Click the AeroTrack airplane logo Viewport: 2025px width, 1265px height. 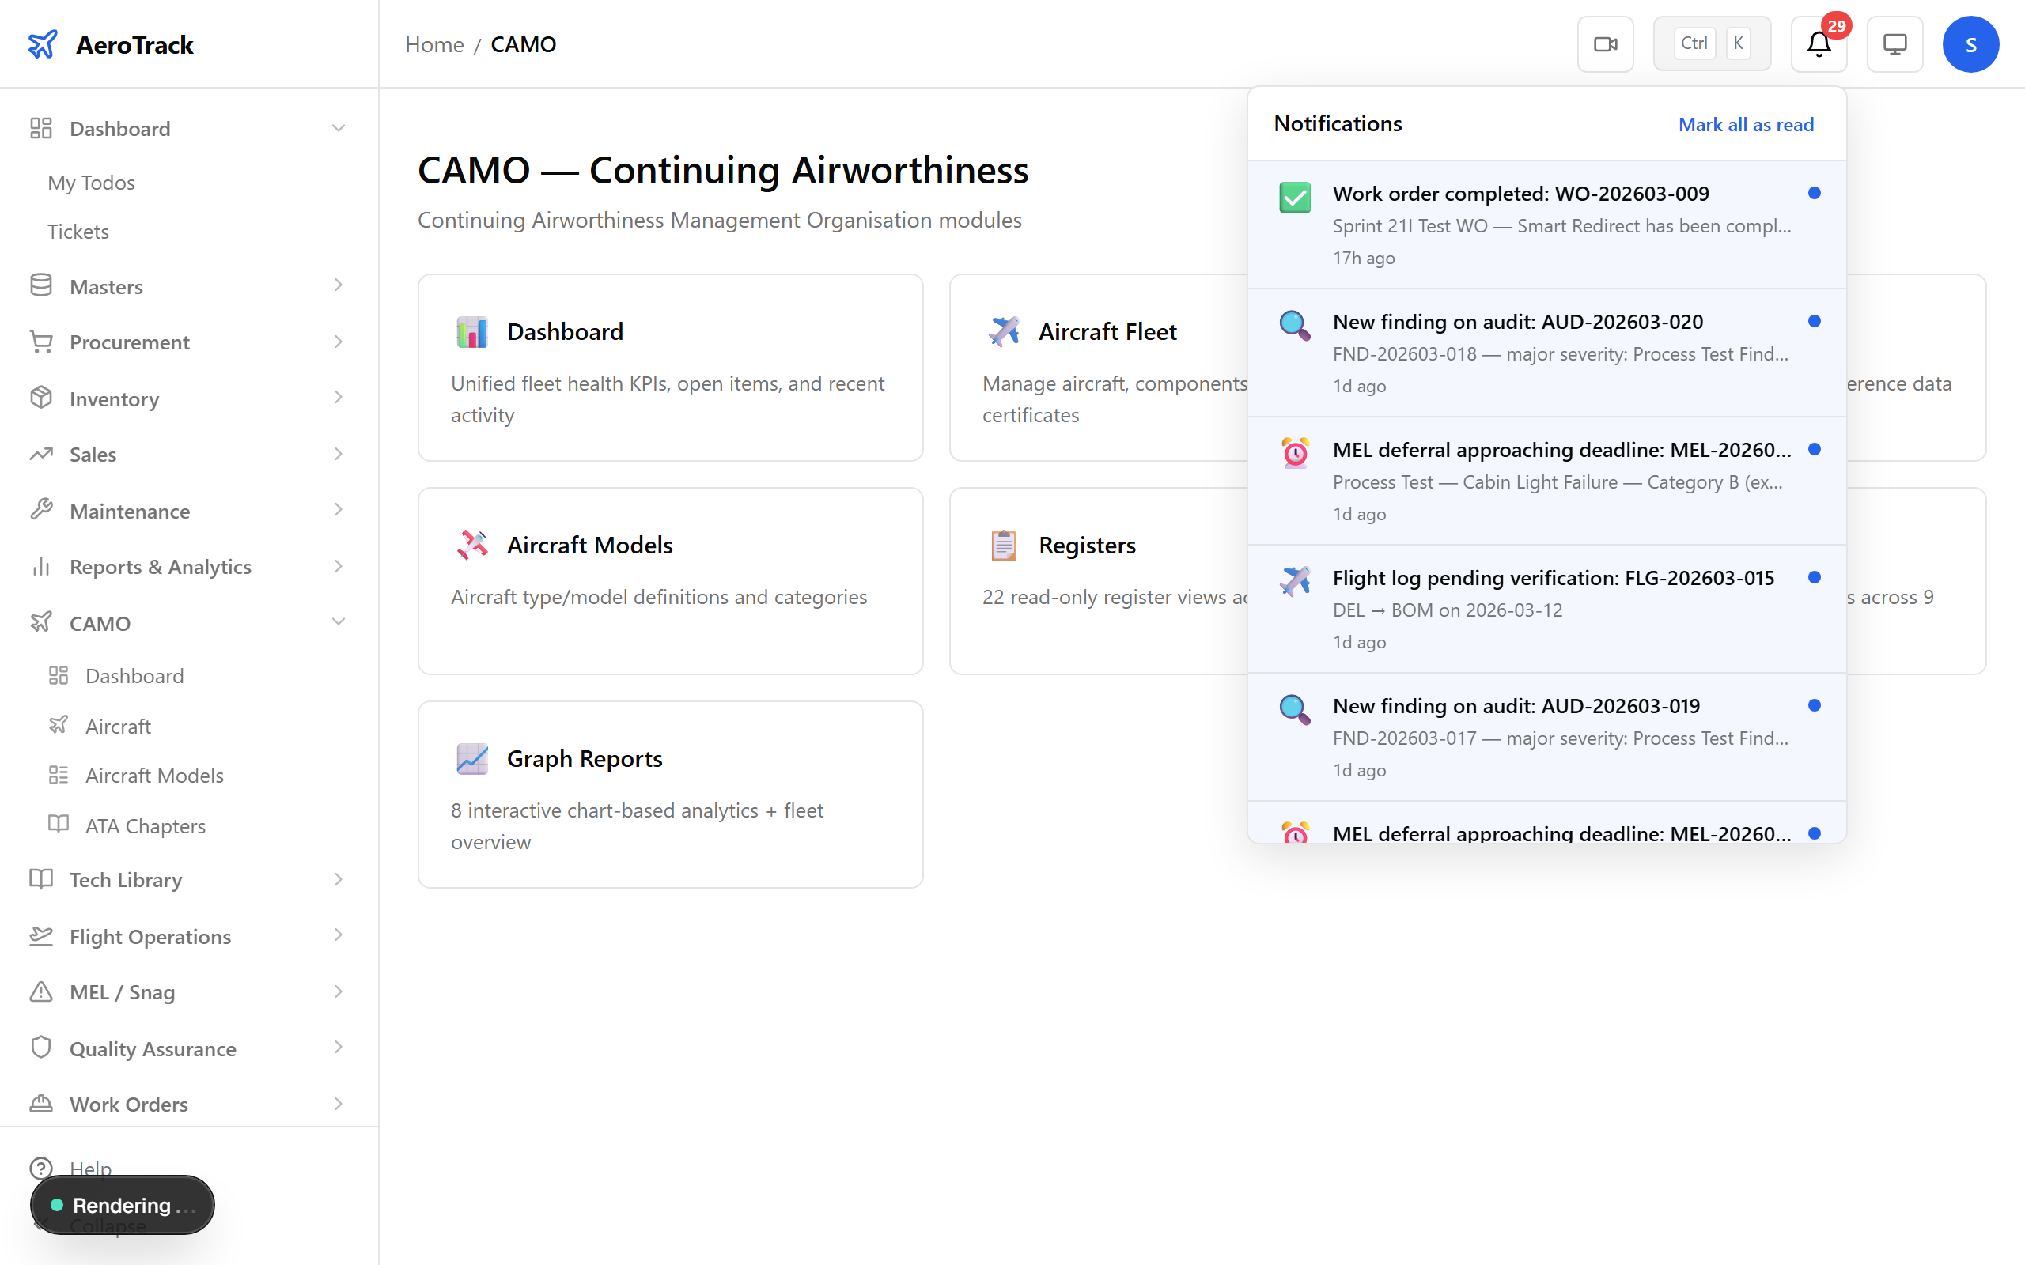(x=43, y=44)
